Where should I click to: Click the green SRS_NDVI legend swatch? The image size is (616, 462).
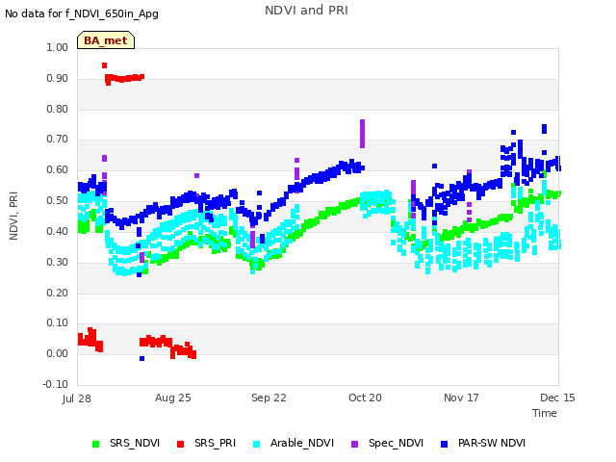tap(95, 444)
